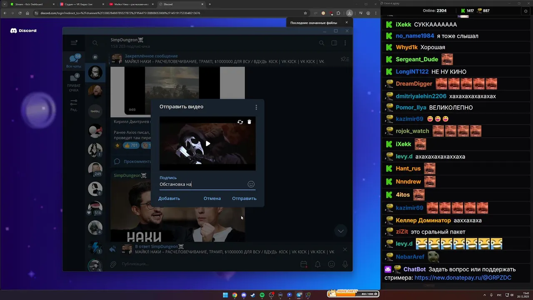533x300 pixels.
Task: Toggle the Telegram right side panel
Action: pos(334,43)
